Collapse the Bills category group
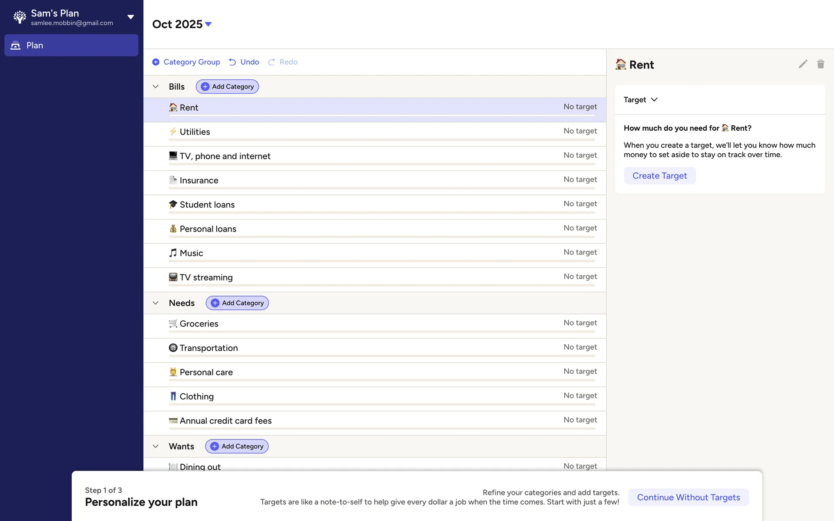This screenshot has height=521, width=834. click(x=156, y=86)
